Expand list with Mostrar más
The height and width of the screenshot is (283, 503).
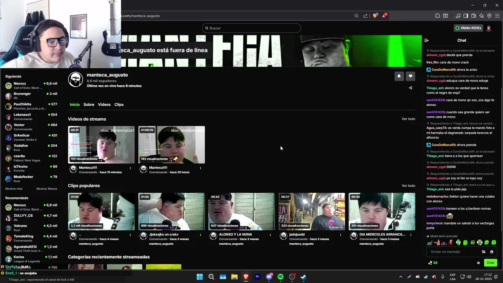(x=14, y=189)
